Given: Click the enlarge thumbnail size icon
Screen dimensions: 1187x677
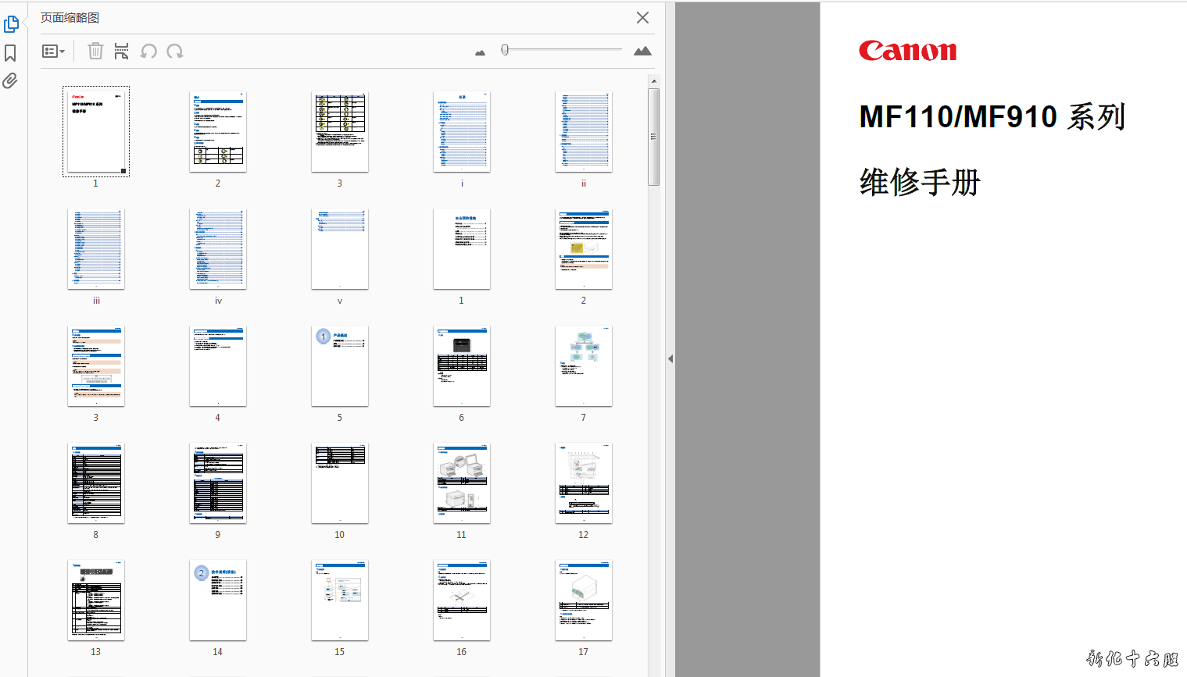Looking at the screenshot, I should (x=642, y=51).
